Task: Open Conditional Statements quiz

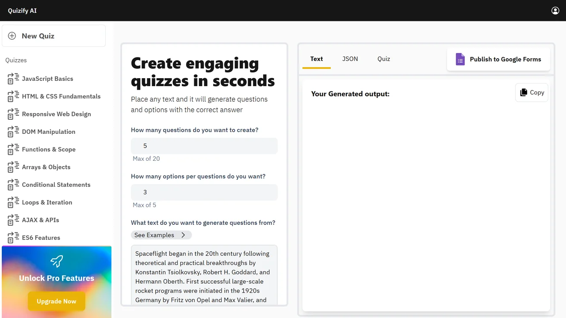Action: (x=56, y=185)
